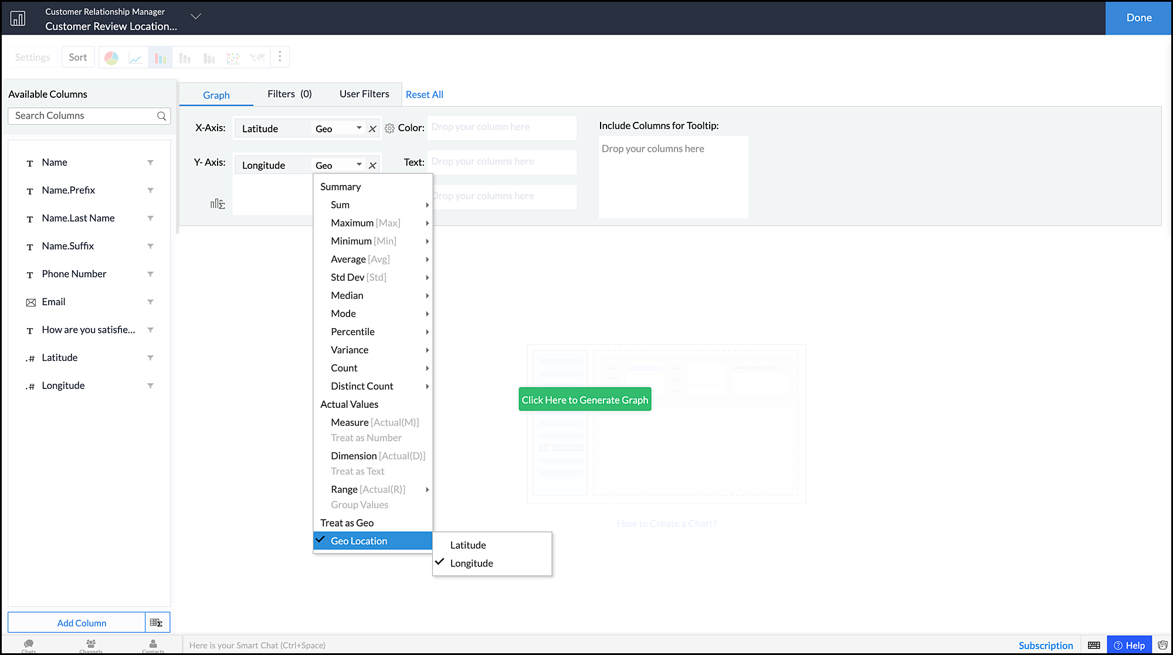The height and width of the screenshot is (655, 1173).
Task: Toggle the checked Longitude submenu option
Action: tap(472, 563)
